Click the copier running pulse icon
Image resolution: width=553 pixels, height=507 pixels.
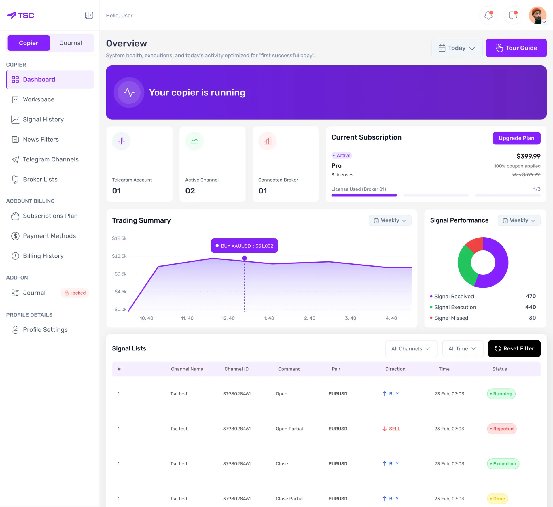pos(129,92)
